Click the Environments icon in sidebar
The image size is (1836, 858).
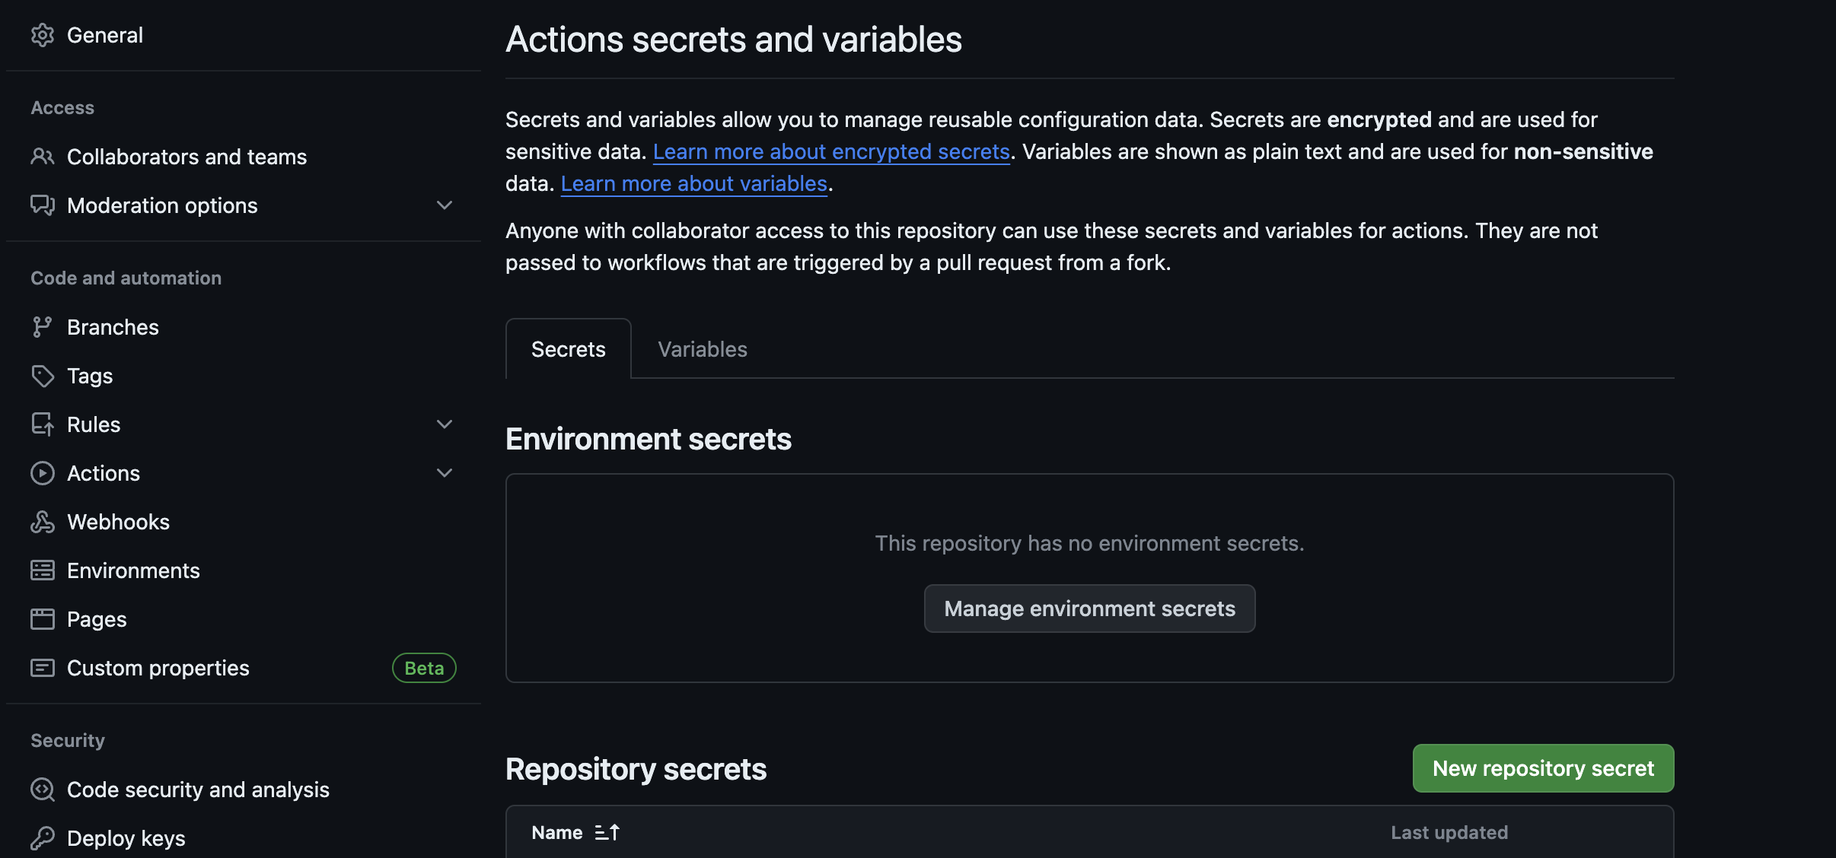(43, 570)
